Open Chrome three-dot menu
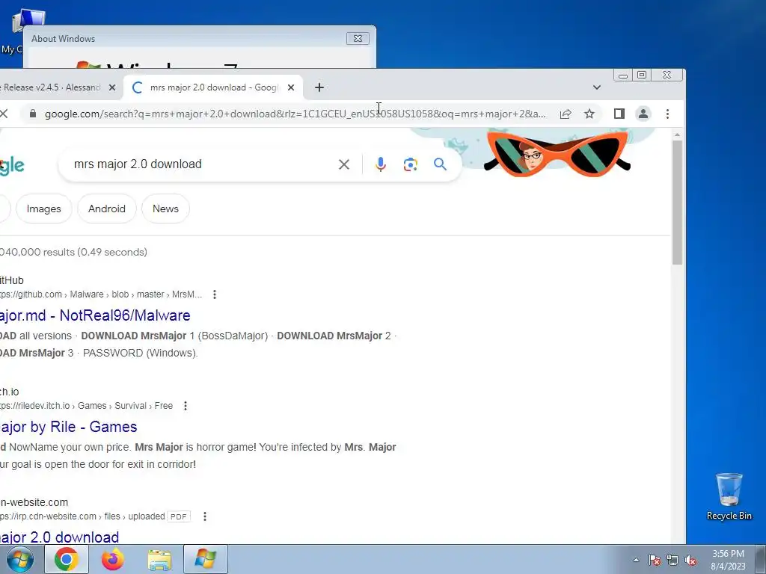This screenshot has width=766, height=574. point(667,114)
